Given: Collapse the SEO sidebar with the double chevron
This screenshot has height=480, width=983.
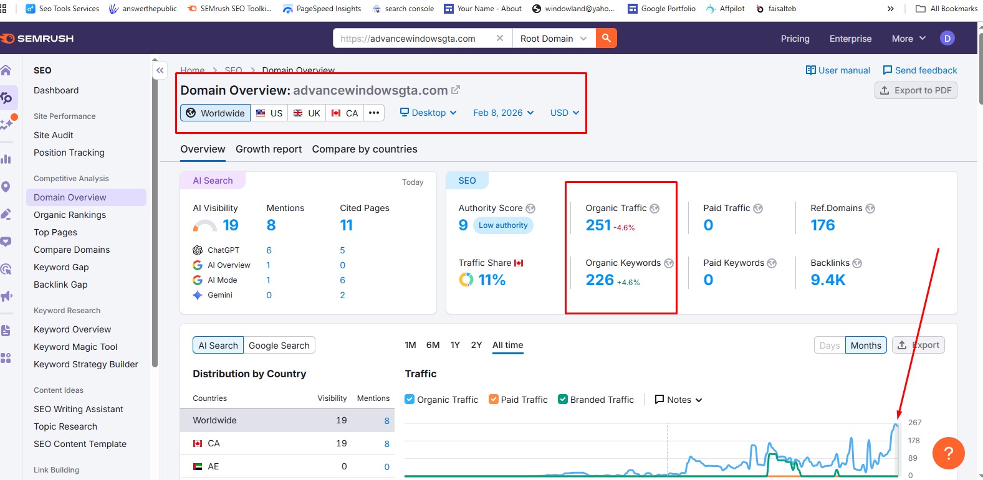Looking at the screenshot, I should 160,70.
